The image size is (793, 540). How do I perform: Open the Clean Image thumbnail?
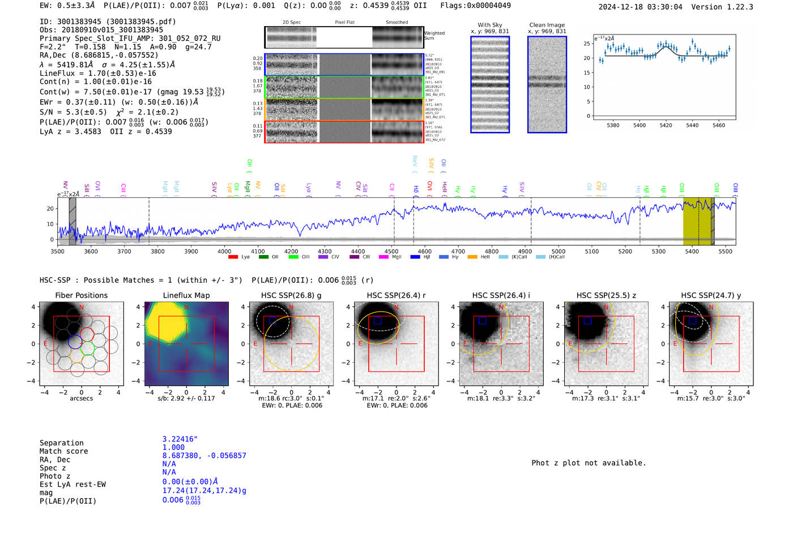[x=547, y=84]
